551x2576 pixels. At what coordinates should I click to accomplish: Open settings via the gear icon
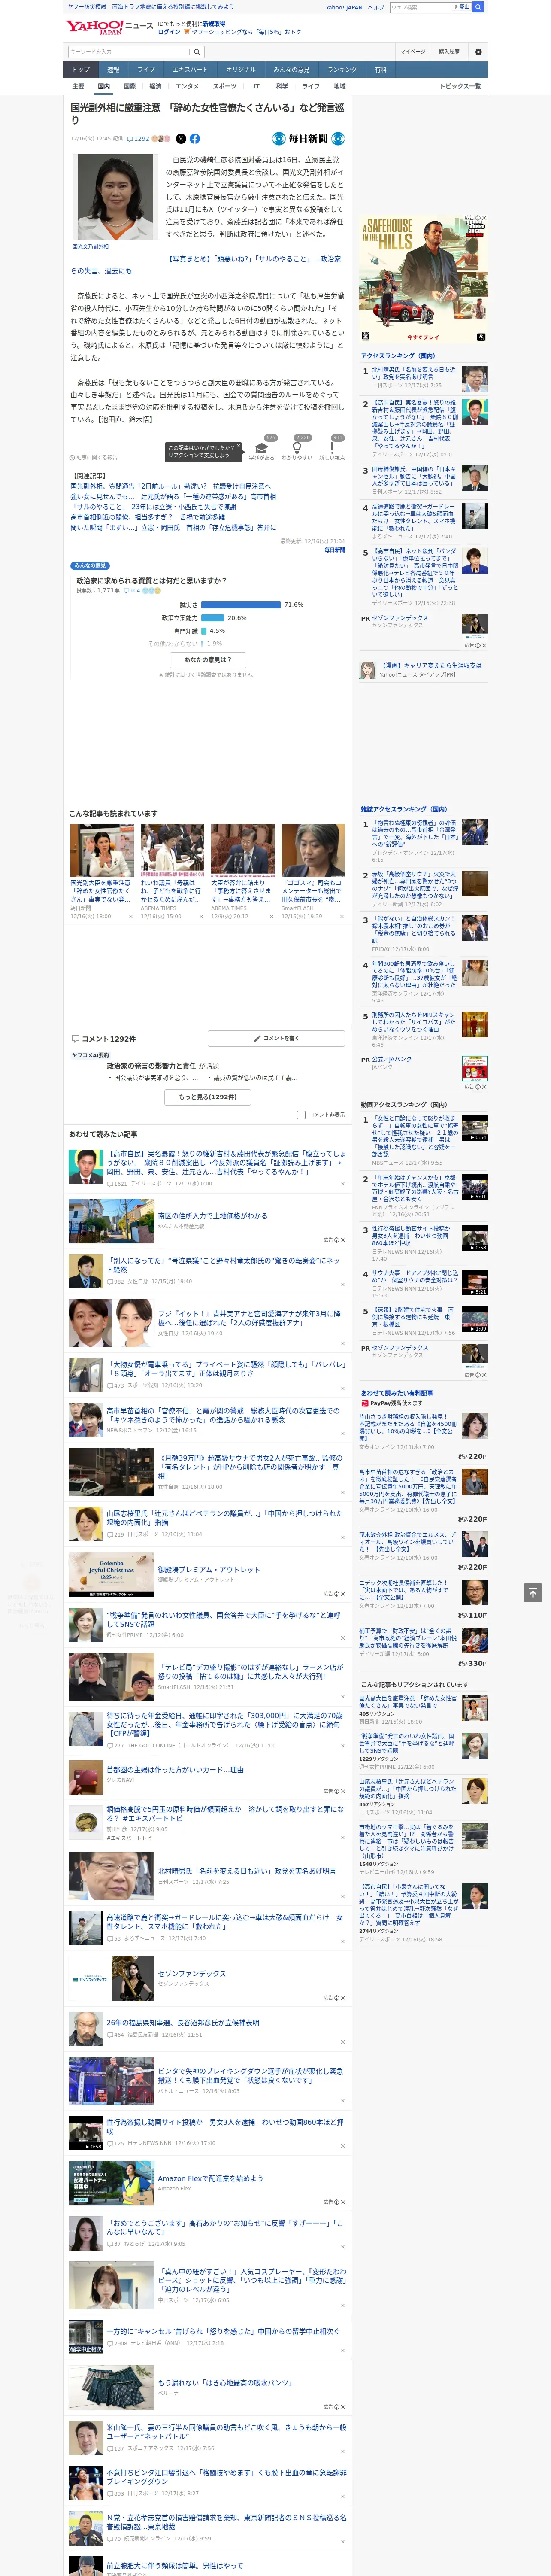(478, 52)
